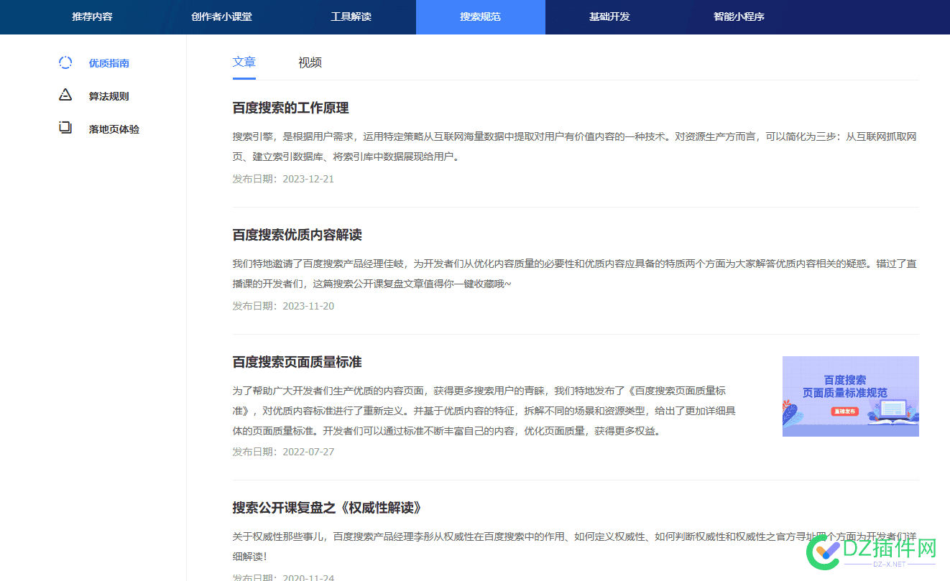This screenshot has height=581, width=950.
Task: Switch to 工具解读 in top navigation
Action: click(351, 17)
